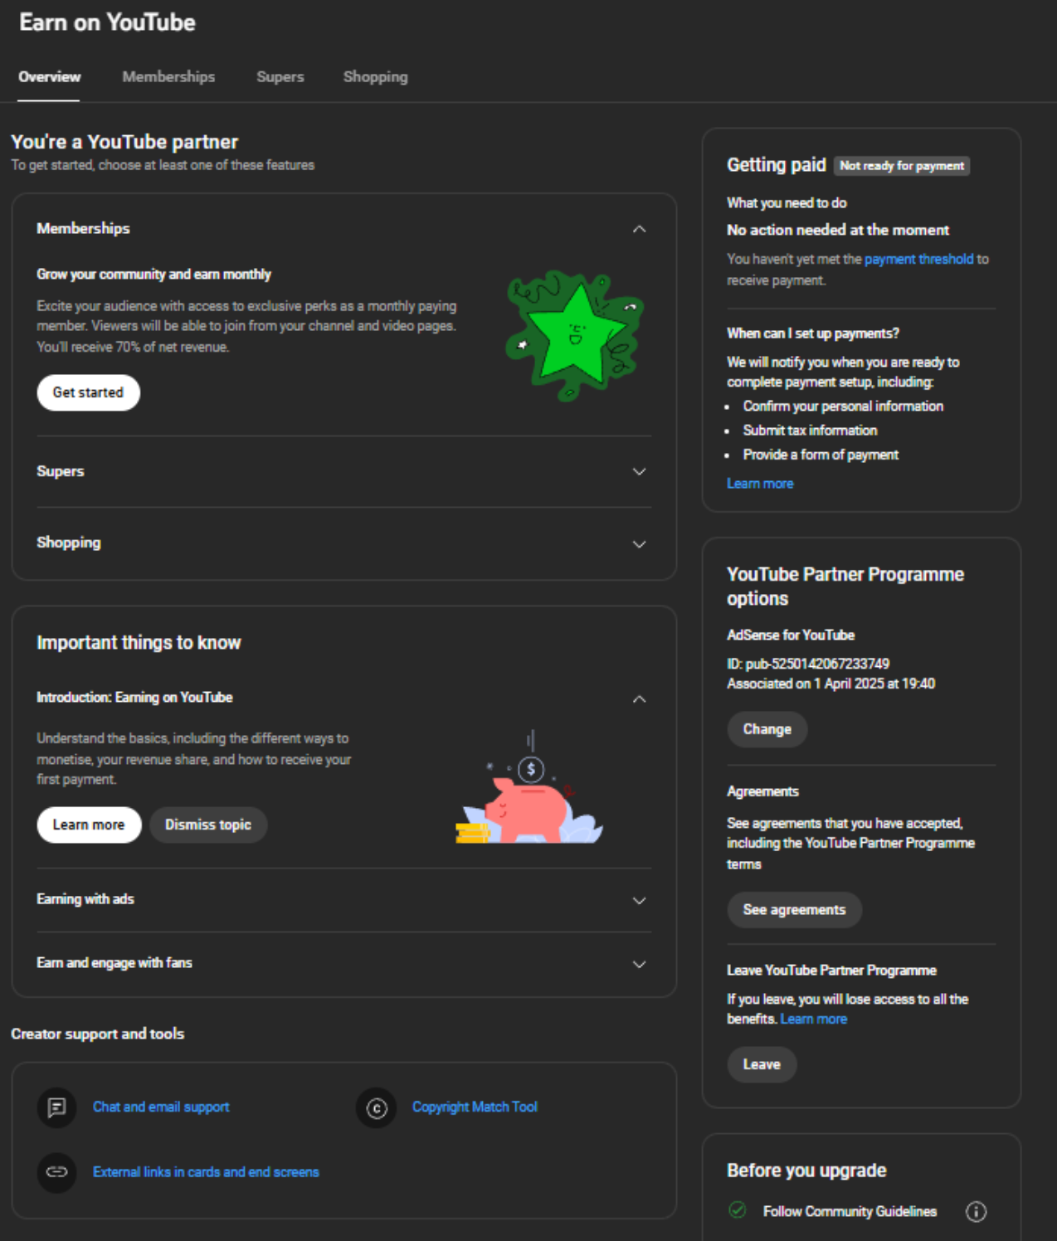Click the external links chain icon
This screenshot has height=1241, width=1057.
coord(56,1172)
